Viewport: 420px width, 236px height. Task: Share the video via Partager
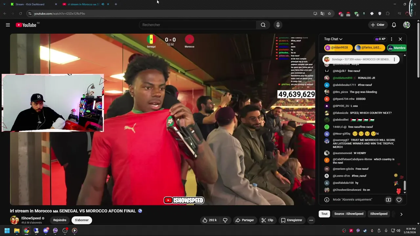tap(245, 220)
